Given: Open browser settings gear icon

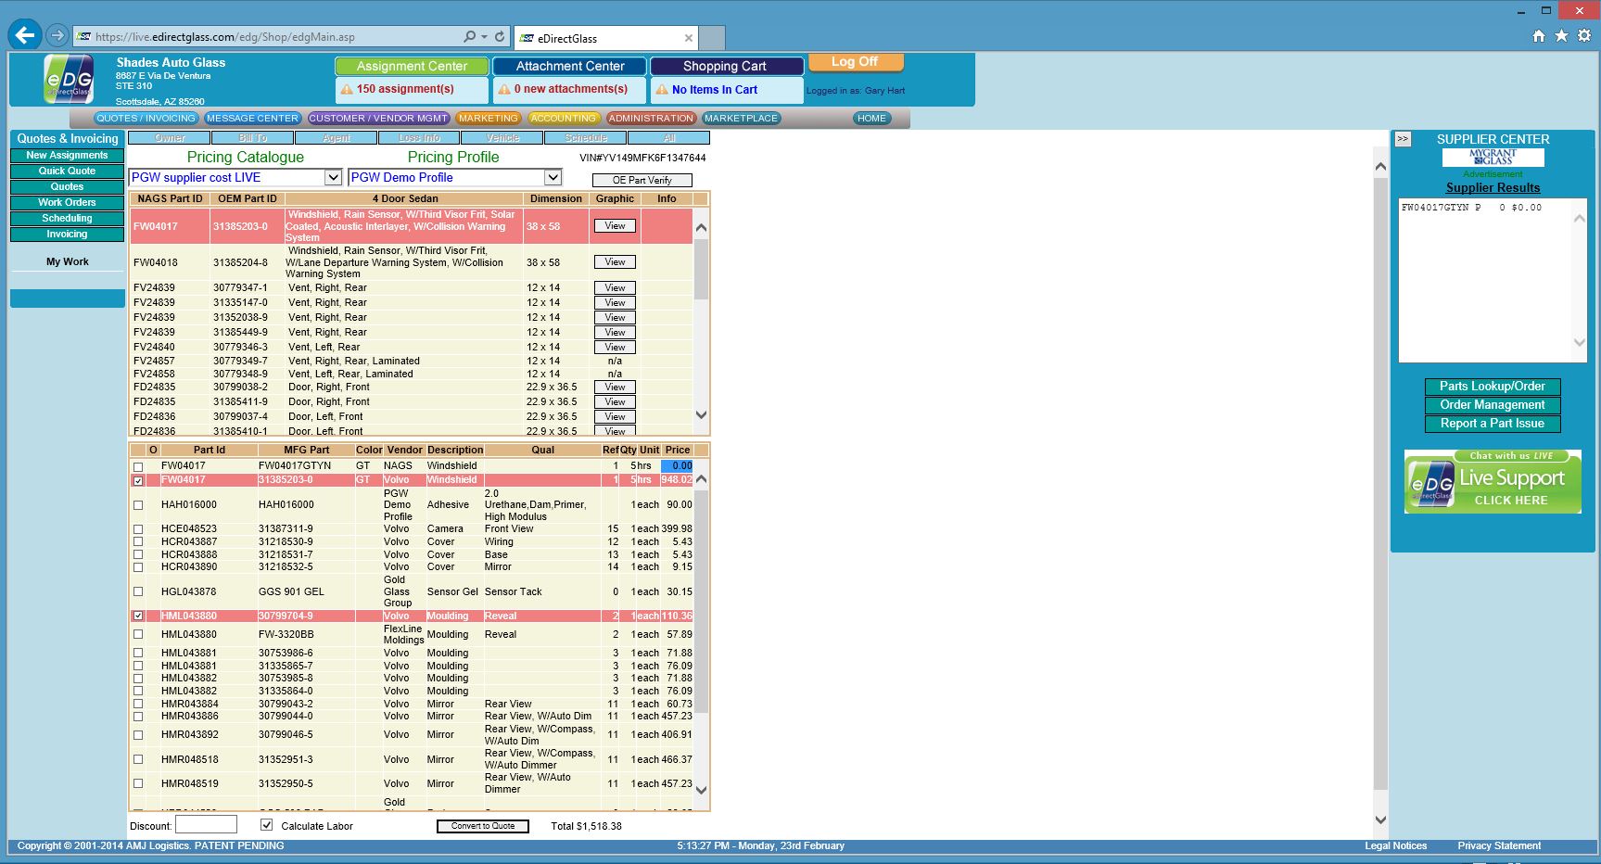Looking at the screenshot, I should pos(1584,35).
